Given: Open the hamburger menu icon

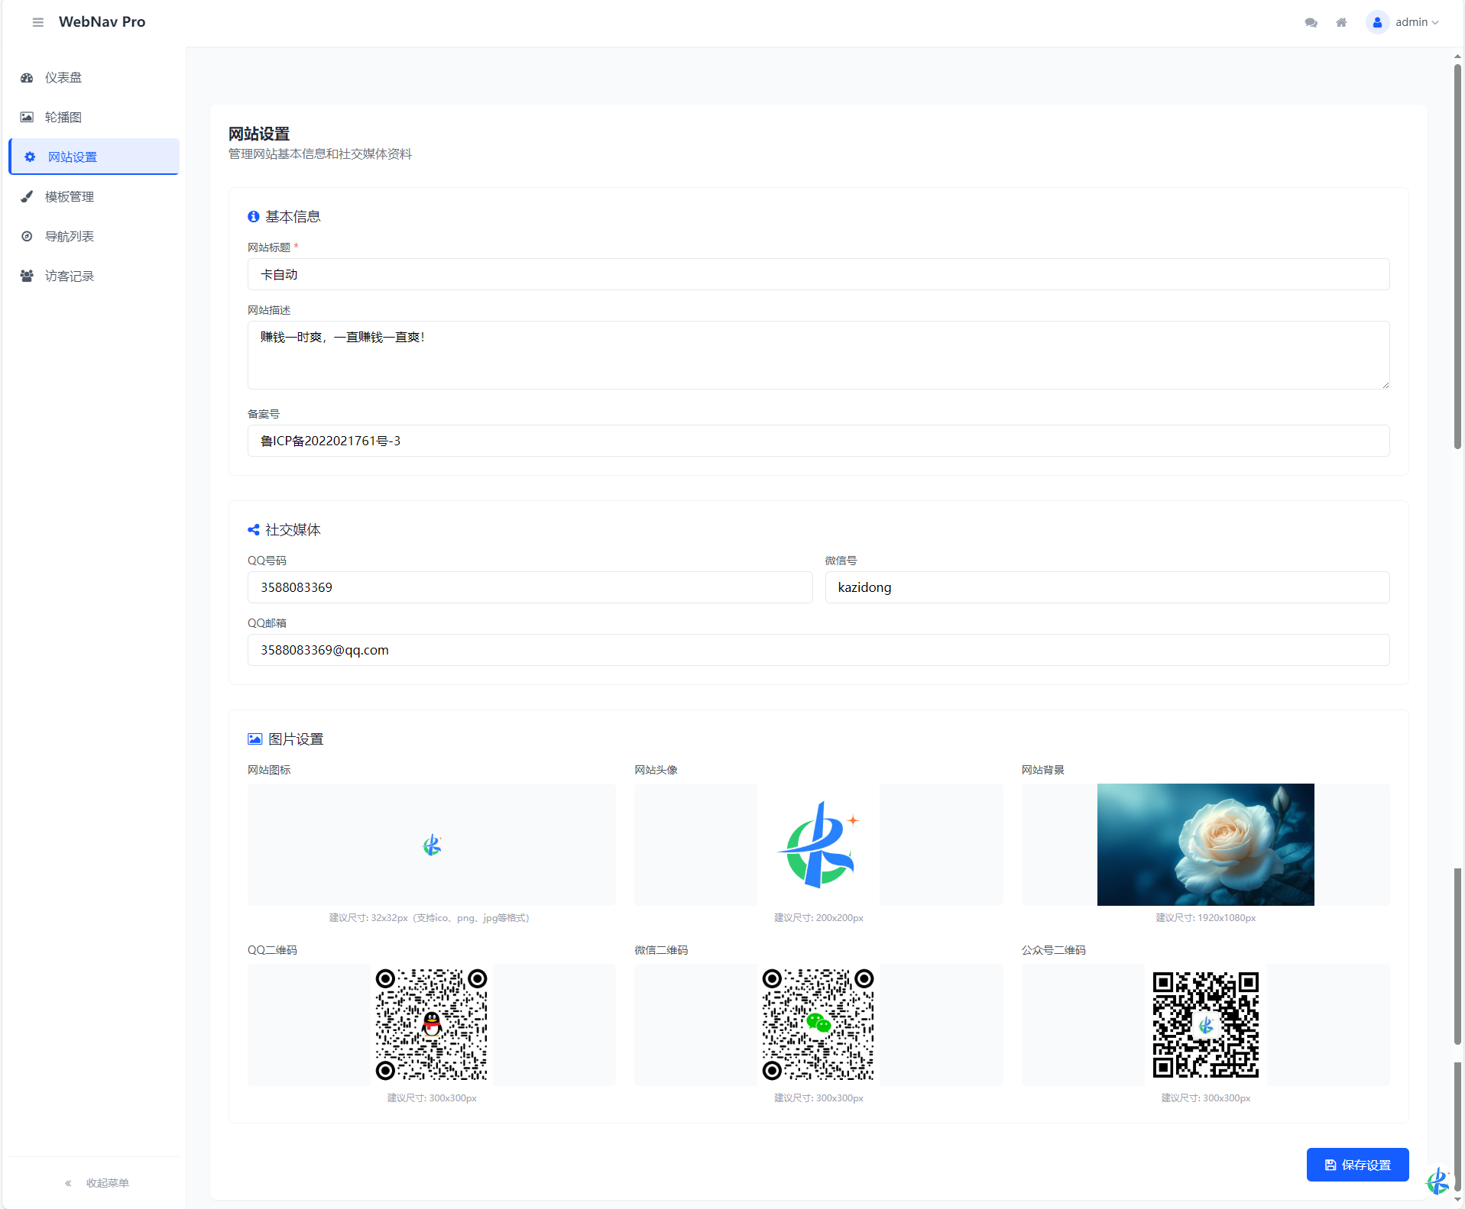Looking at the screenshot, I should (x=37, y=22).
